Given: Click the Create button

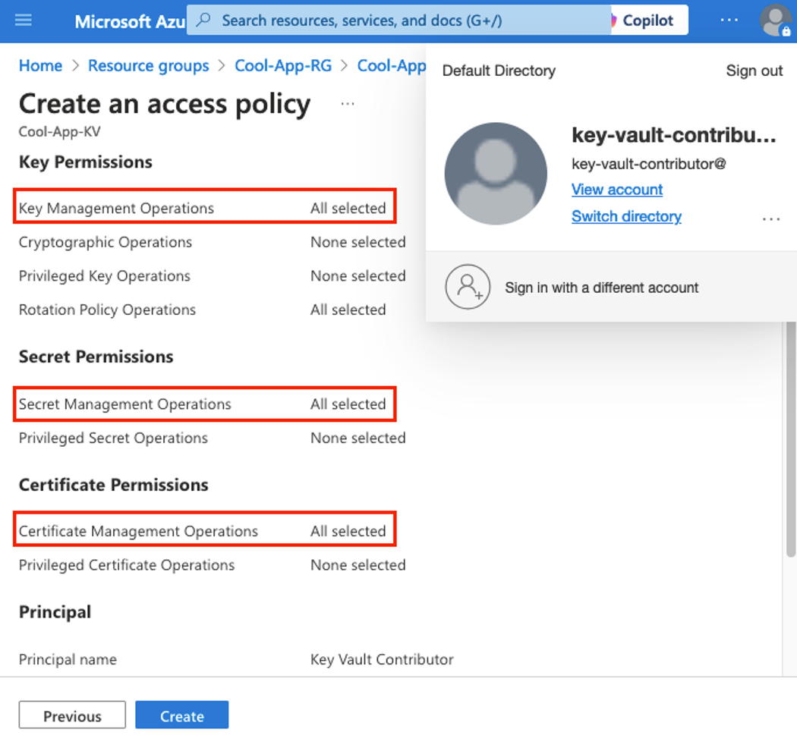Looking at the screenshot, I should [181, 715].
